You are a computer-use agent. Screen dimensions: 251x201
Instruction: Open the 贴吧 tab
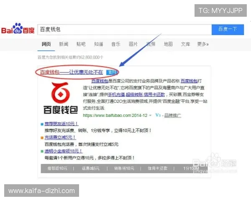point(81,44)
